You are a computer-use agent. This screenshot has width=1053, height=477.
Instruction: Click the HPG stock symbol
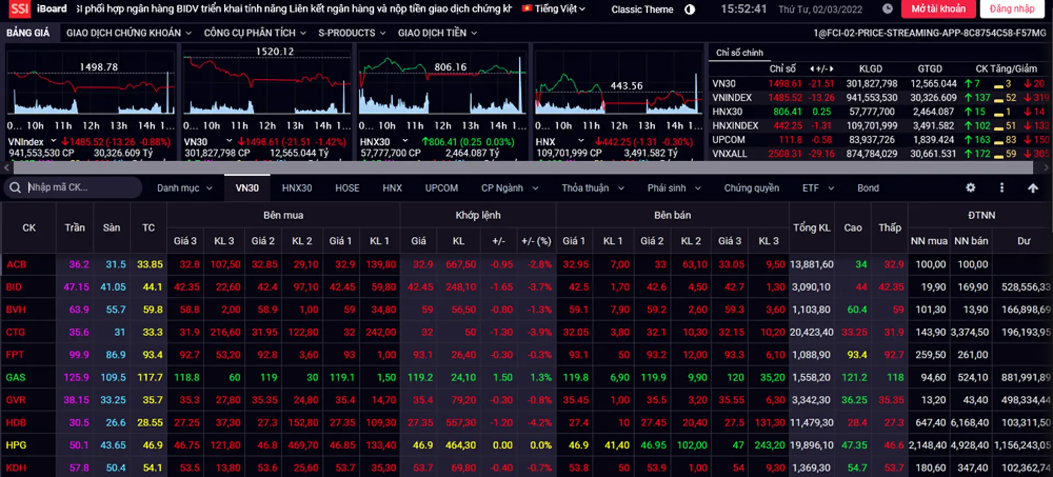tap(16, 445)
